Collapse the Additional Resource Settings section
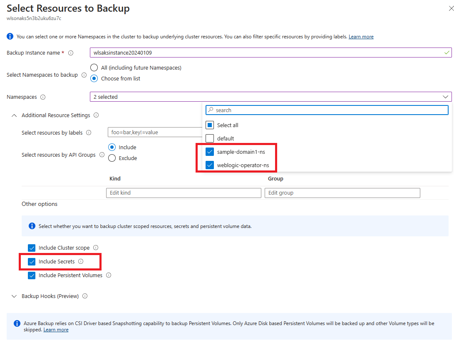Screen dimensions: 454x343 13,115
